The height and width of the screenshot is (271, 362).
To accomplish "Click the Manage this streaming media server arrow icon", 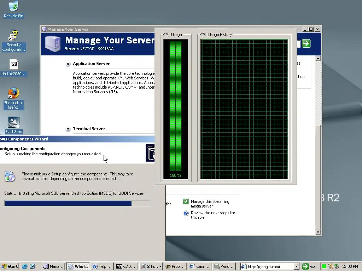I will point(186,201).
